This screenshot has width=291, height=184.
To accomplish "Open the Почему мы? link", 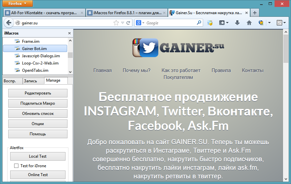I will point(136,70).
